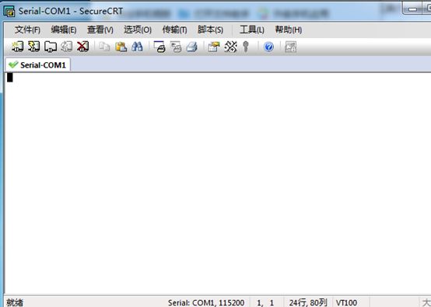The width and height of the screenshot is (431, 307).
Task: Click the greyed Reconnect toolbar icon
Action: coord(66,47)
